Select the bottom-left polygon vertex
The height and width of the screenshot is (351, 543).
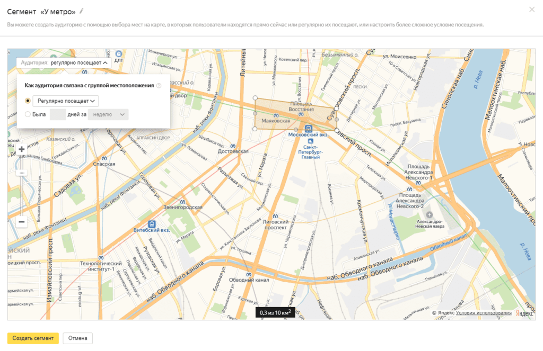coord(255,129)
